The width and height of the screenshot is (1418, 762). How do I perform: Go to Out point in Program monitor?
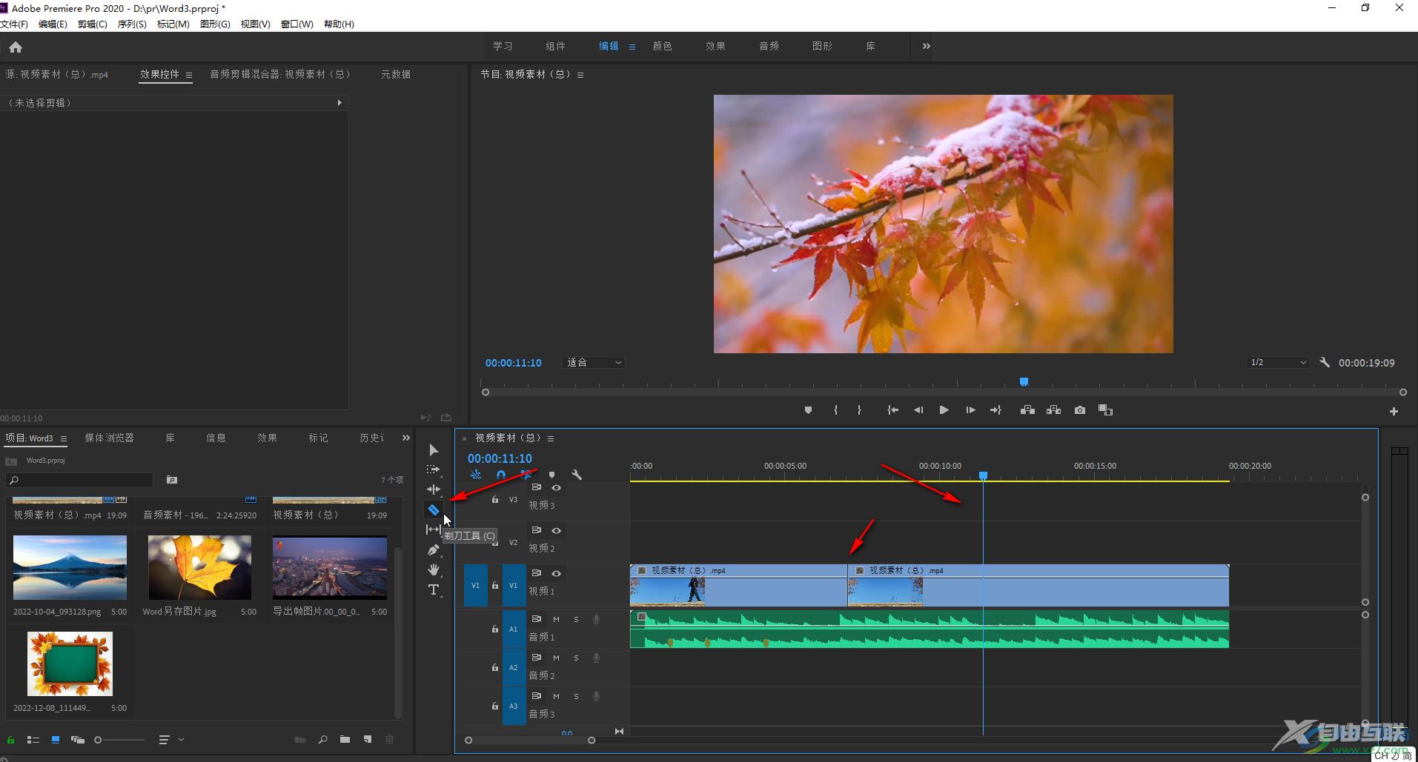point(995,410)
